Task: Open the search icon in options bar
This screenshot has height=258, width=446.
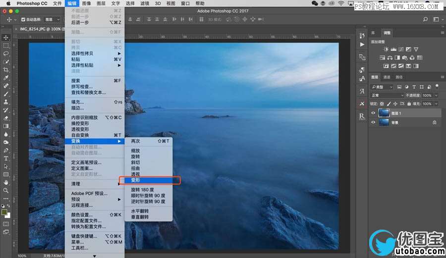Action: (x=425, y=19)
